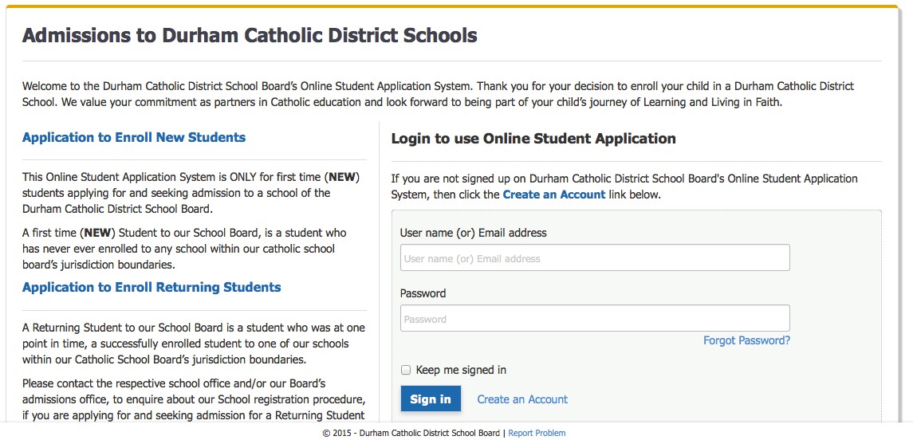Screen dimensions: 913x440
Task: Click the 'User name (or) Email address' label
Action: (474, 233)
